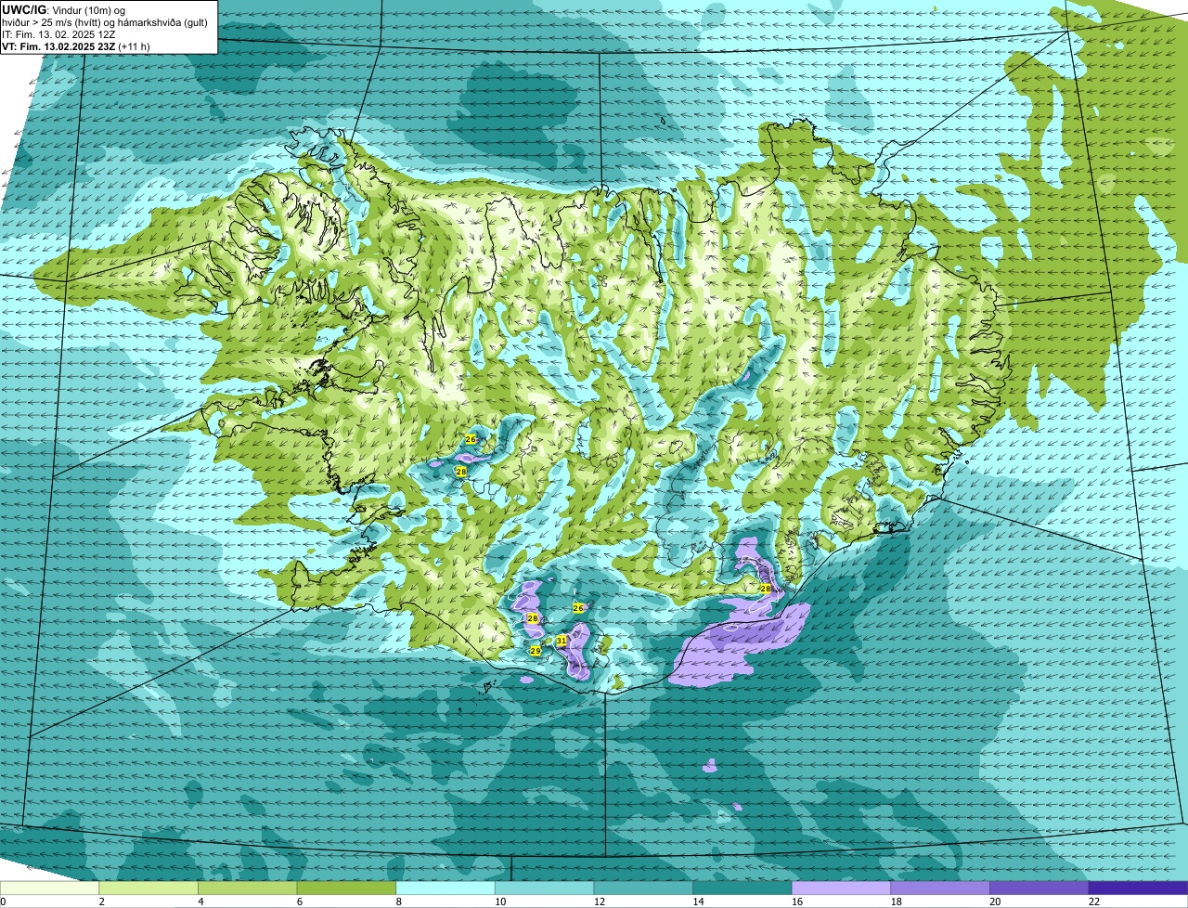1188x908 pixels.
Task: Click the '16' tick label on the scale
Action: point(798,902)
